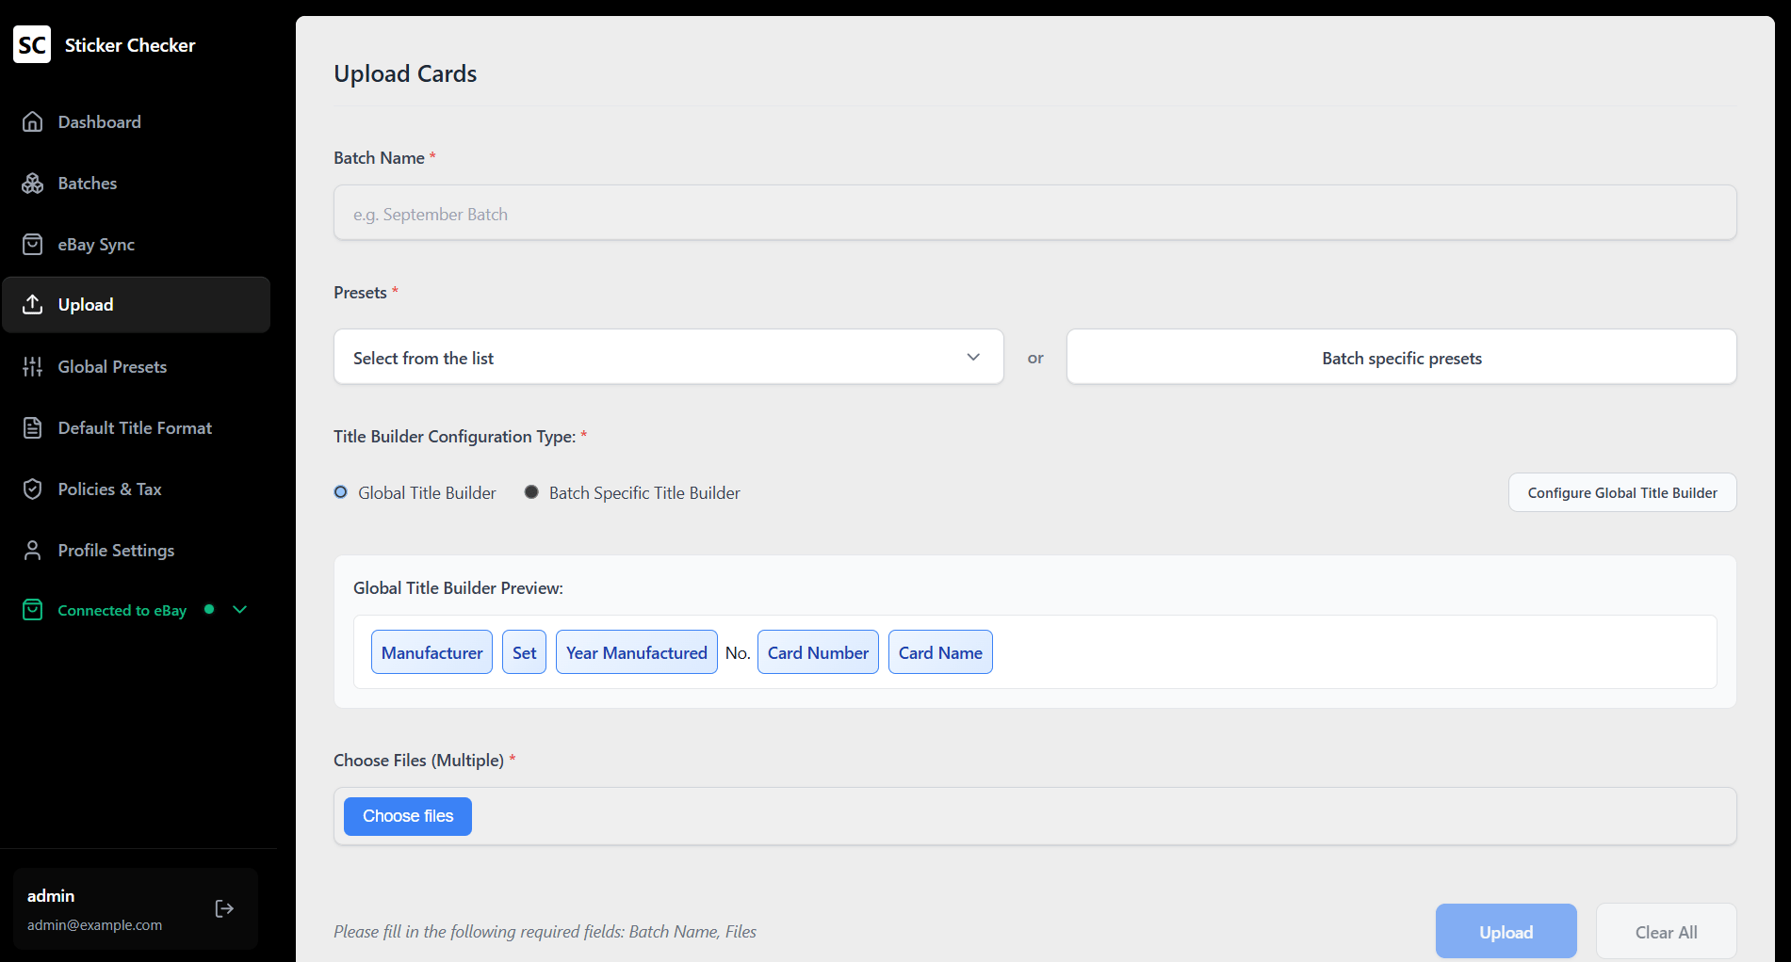This screenshot has height=962, width=1791.
Task: Click the Card Name title tag
Action: click(940, 651)
